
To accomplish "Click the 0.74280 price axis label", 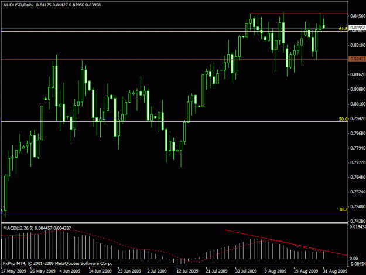I will click(x=358, y=221).
